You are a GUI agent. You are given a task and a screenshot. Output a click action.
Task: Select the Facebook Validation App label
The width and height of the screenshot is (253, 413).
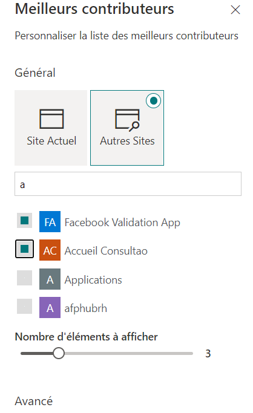click(122, 223)
